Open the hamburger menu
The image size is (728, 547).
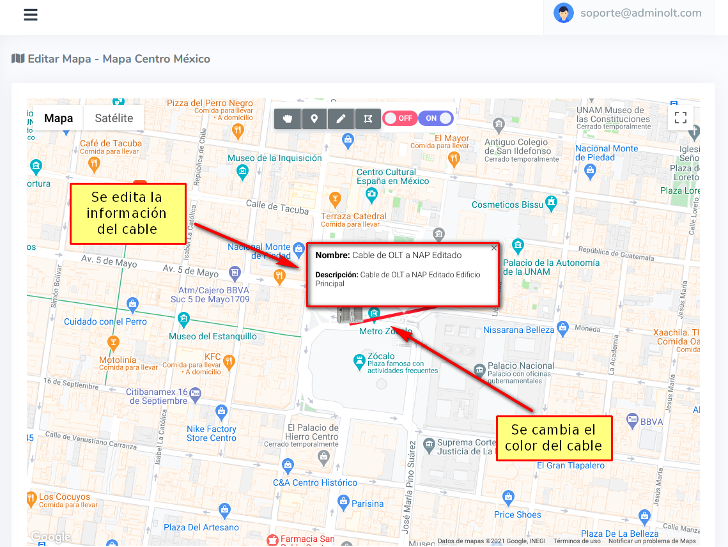[31, 15]
